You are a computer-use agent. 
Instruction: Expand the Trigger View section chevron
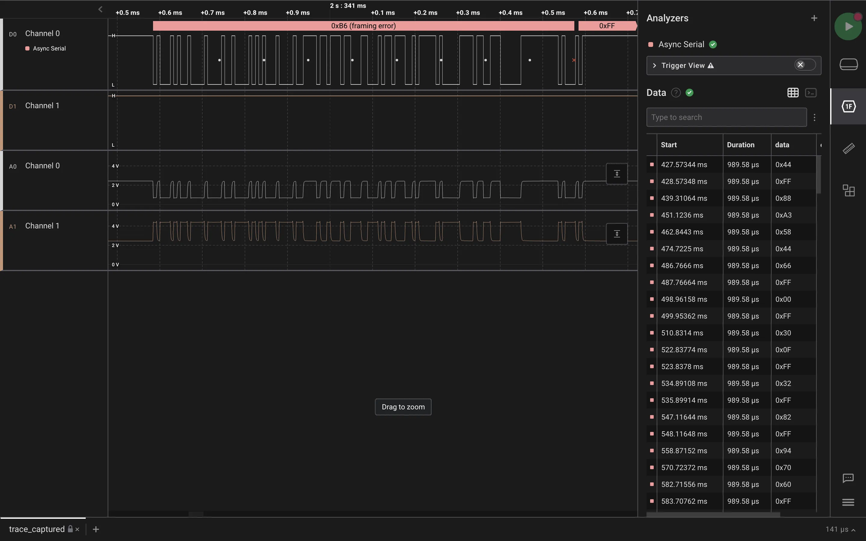click(x=655, y=66)
